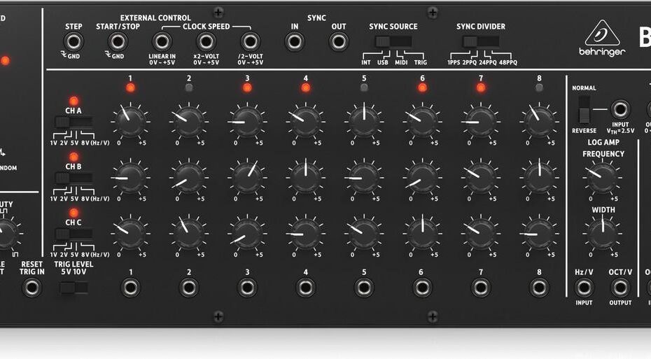Click the CH B step 6 knob

[422, 178]
